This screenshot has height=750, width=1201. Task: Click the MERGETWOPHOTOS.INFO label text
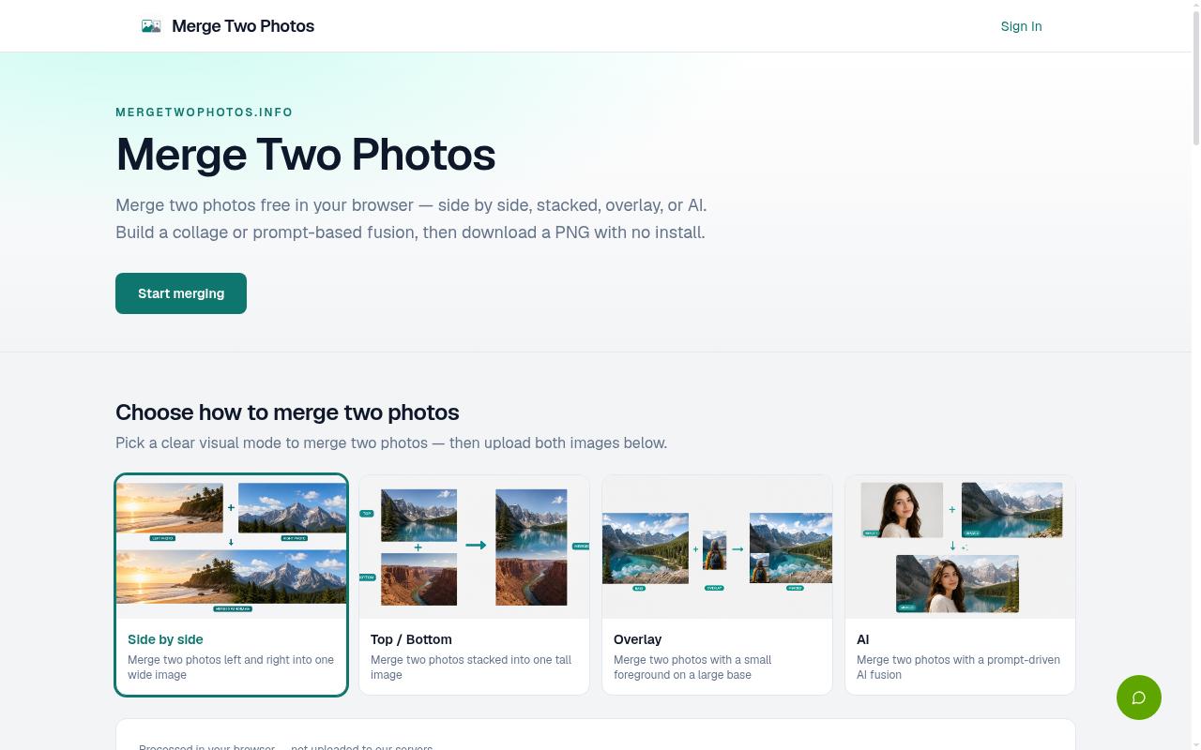pyautogui.click(x=205, y=112)
